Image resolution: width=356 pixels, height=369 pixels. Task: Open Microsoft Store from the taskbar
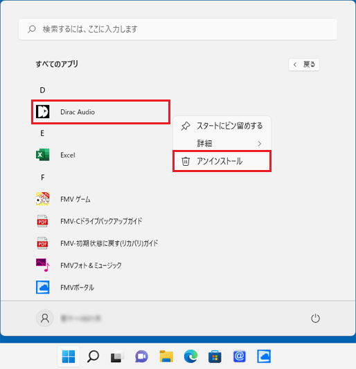pyautogui.click(x=215, y=357)
